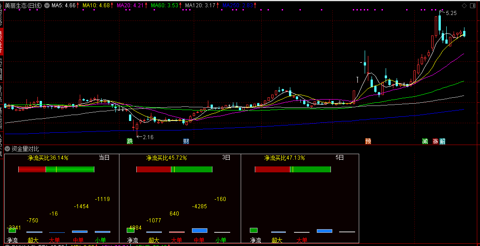Click the -750 value in 当日 panel
The height and width of the screenshot is (246, 480).
(x=32, y=221)
